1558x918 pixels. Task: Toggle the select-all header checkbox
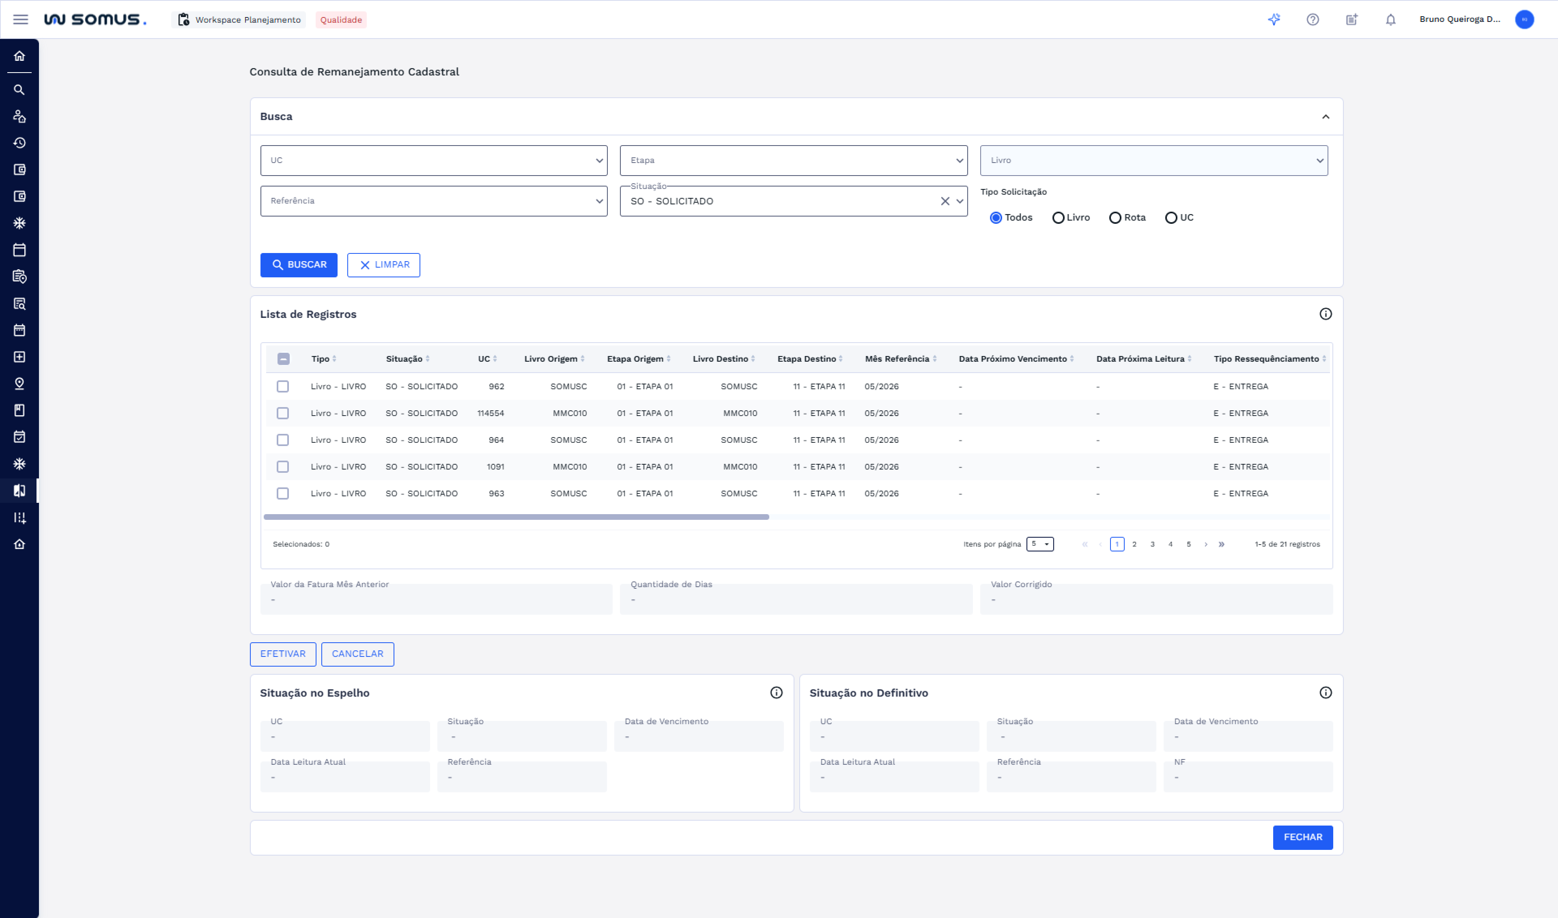point(284,359)
